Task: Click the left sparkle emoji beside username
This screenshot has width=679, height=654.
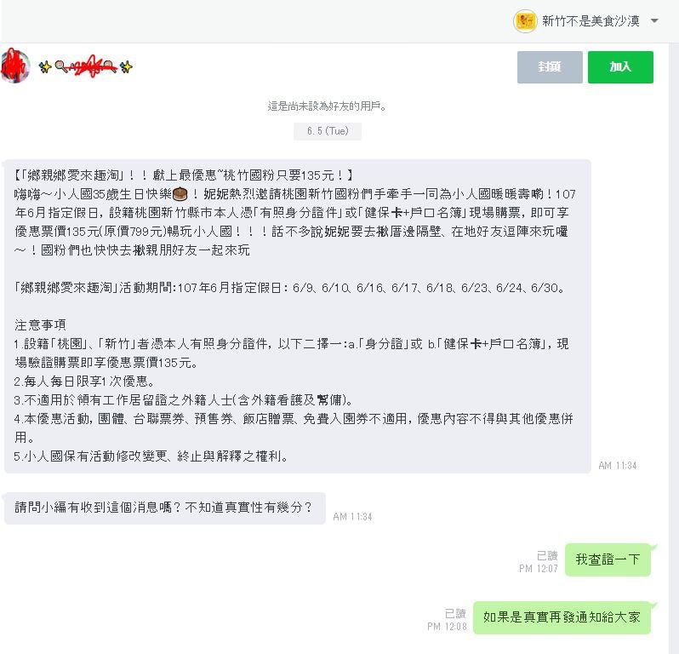Action: [44, 67]
